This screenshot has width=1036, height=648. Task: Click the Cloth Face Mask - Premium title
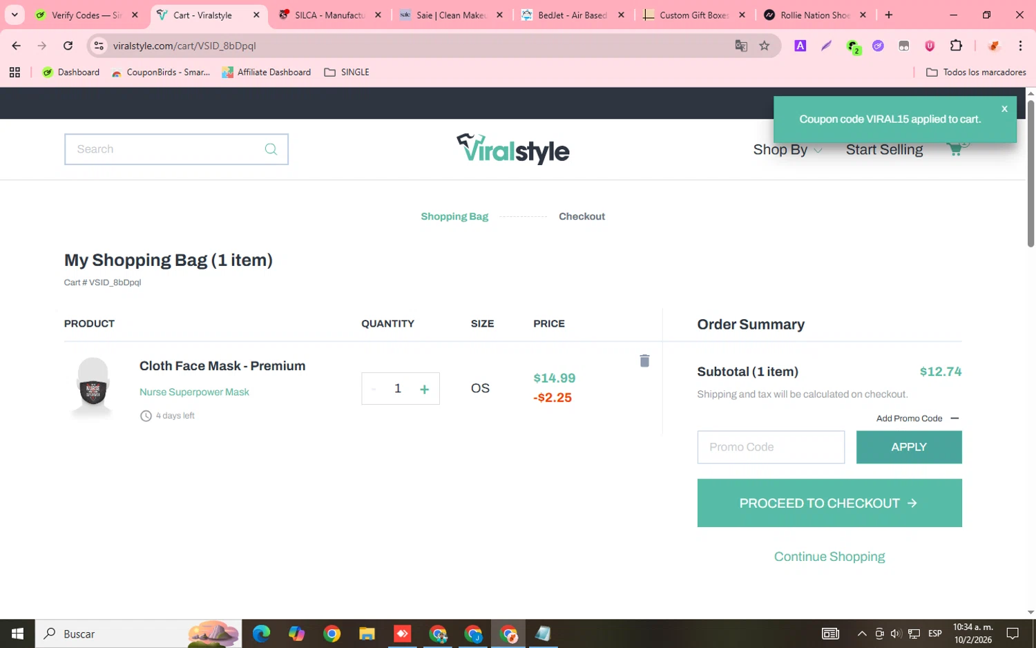click(x=222, y=366)
